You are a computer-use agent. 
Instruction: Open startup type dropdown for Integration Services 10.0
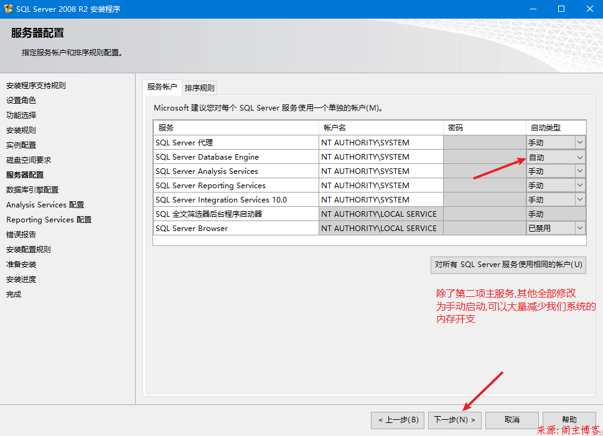[580, 199]
